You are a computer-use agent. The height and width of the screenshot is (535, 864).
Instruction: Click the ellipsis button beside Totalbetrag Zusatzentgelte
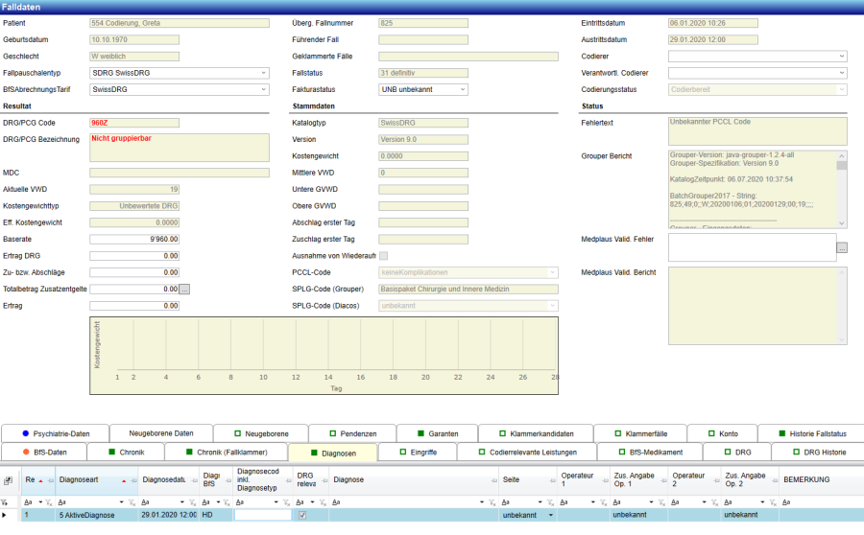coord(186,289)
